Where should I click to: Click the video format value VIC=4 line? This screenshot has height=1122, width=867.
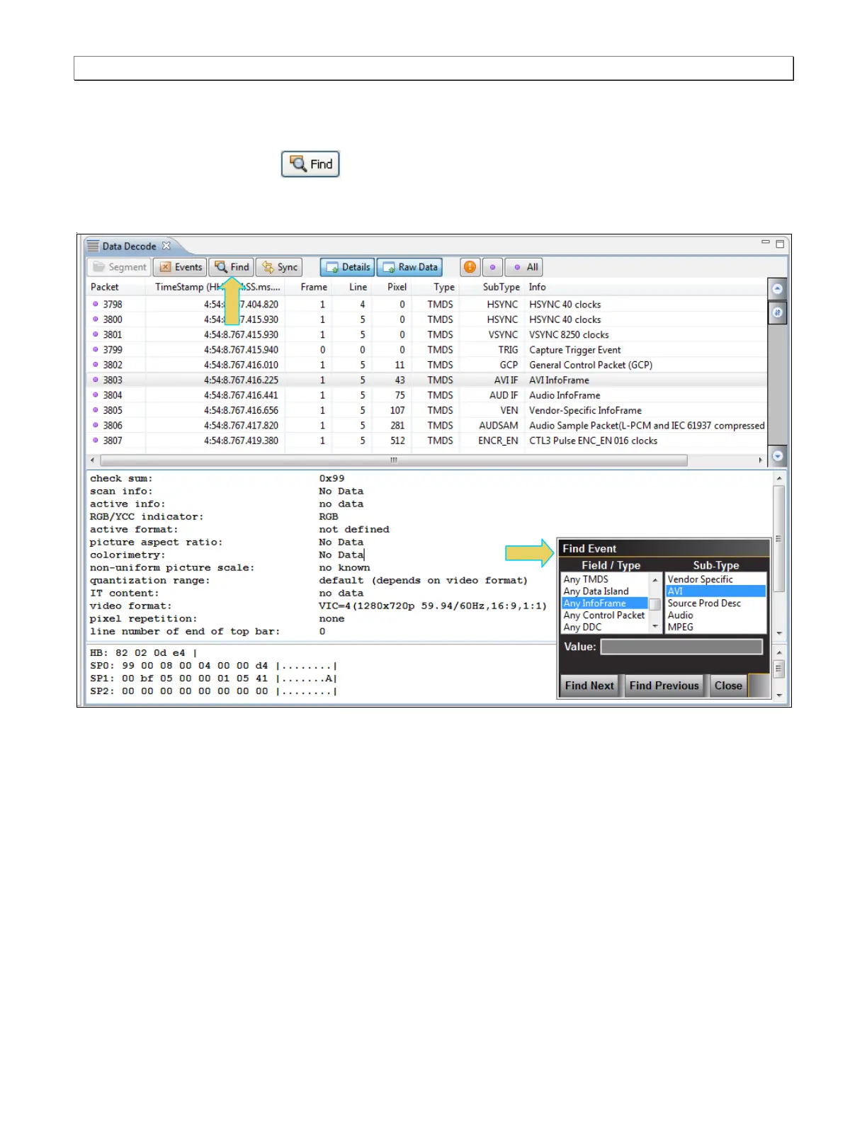click(433, 606)
